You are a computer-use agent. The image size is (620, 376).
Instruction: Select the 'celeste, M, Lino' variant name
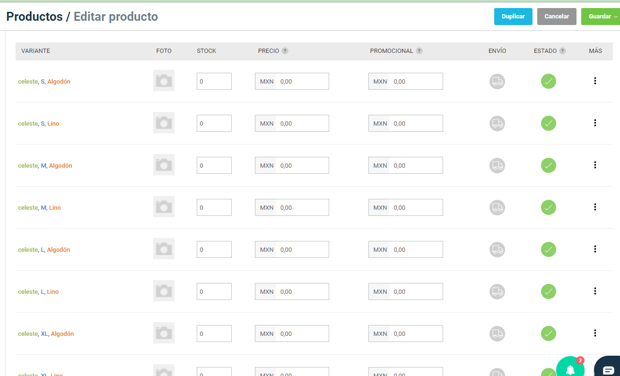tap(39, 208)
